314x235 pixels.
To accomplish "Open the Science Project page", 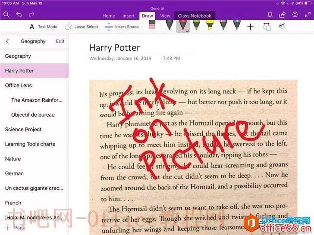I will pos(34,130).
